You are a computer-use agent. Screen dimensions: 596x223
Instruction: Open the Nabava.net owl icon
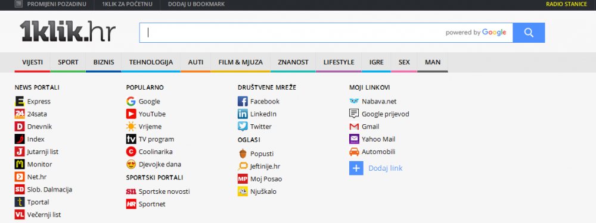point(354,101)
